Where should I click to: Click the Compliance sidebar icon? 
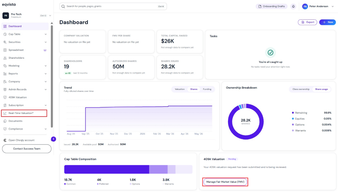5,129
